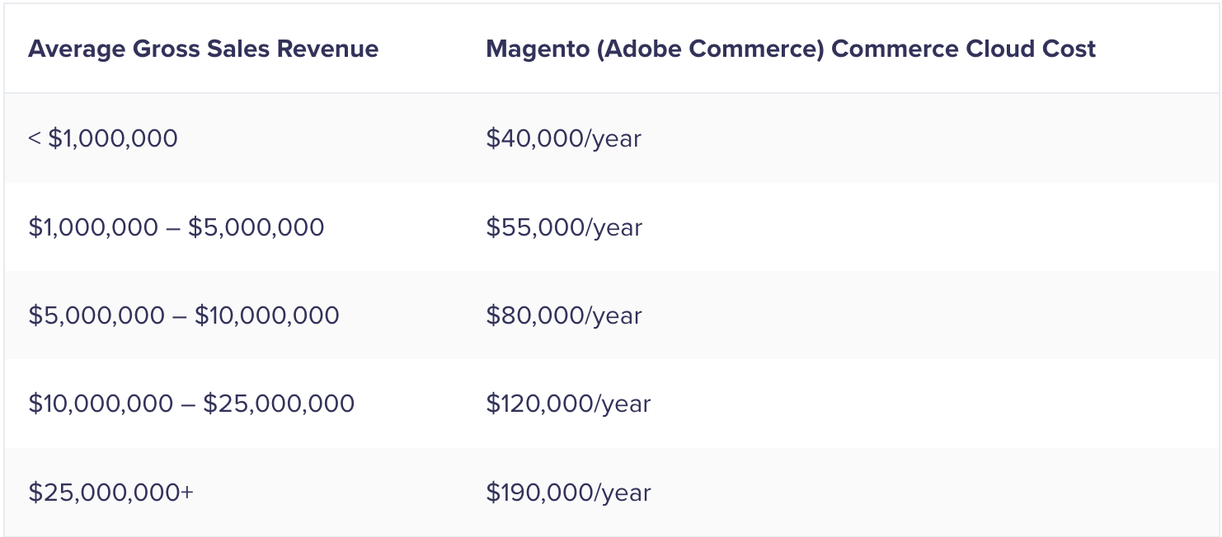Click the (Adobe Commerce) text in header
This screenshot has width=1222, height=537.
(x=711, y=49)
